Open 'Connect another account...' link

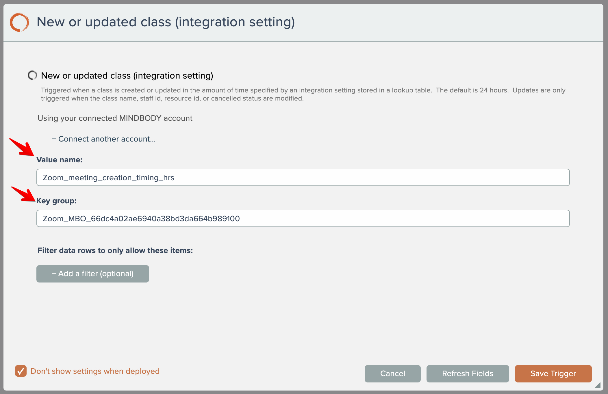click(x=104, y=139)
